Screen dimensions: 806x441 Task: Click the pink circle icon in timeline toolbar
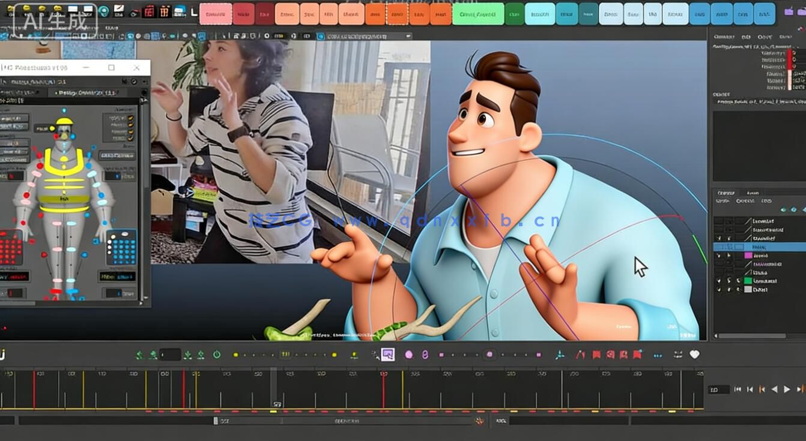pyautogui.click(x=409, y=355)
